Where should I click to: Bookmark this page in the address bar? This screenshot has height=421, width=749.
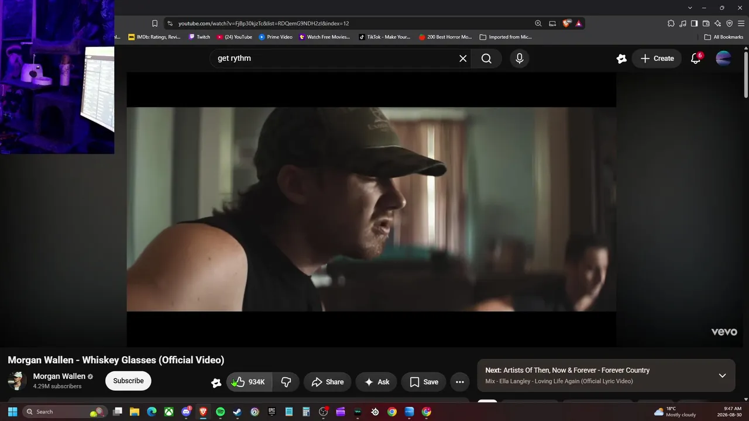tap(154, 23)
